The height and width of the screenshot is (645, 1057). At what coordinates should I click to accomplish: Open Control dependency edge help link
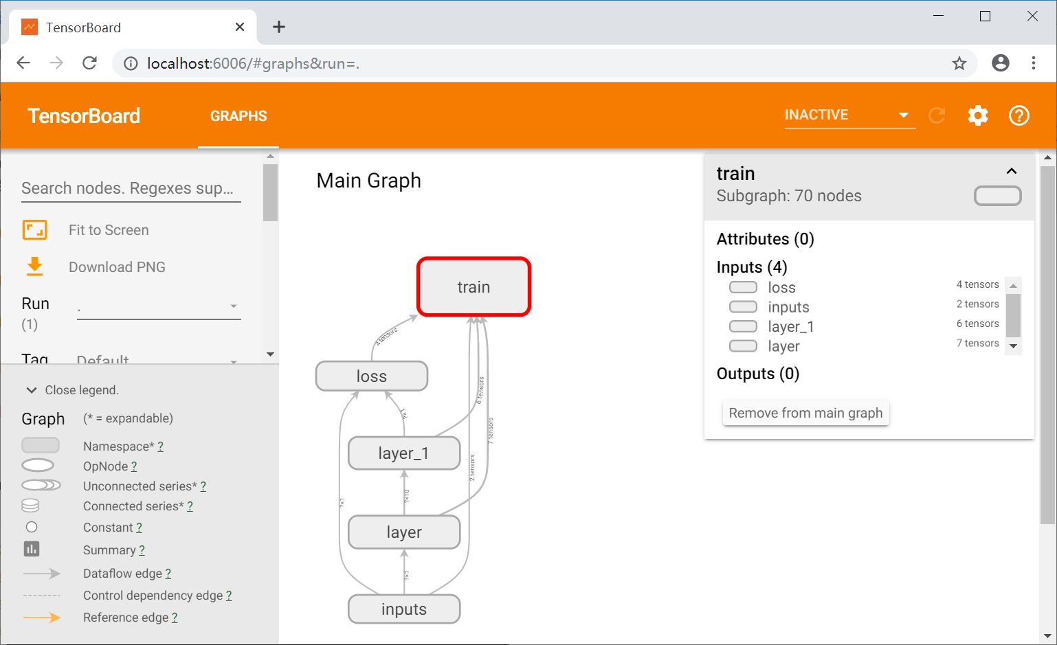[229, 596]
